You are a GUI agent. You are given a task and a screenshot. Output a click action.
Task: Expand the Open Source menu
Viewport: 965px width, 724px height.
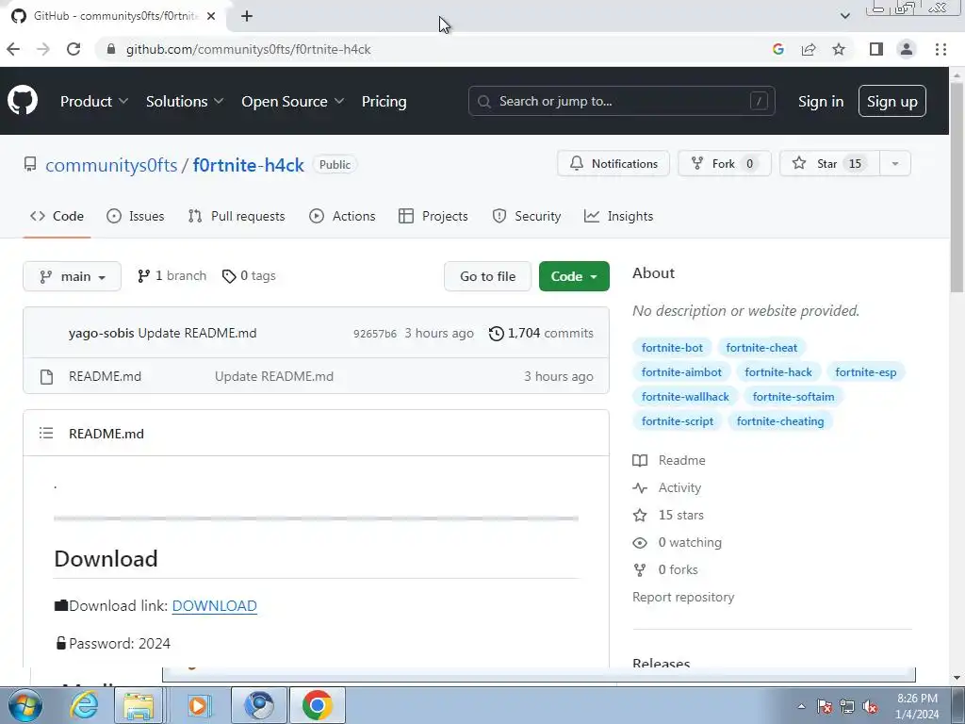[292, 101]
